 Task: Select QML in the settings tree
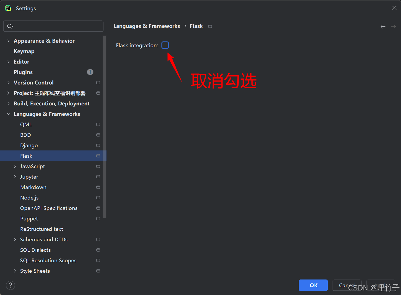point(26,124)
